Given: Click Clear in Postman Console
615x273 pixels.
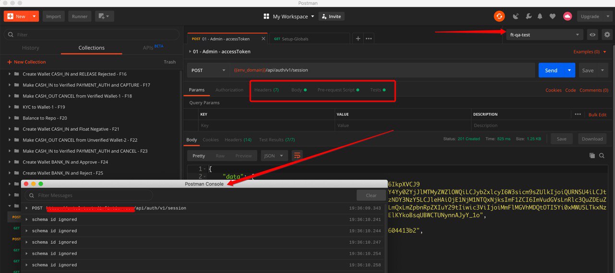Looking at the screenshot, I should (371, 195).
